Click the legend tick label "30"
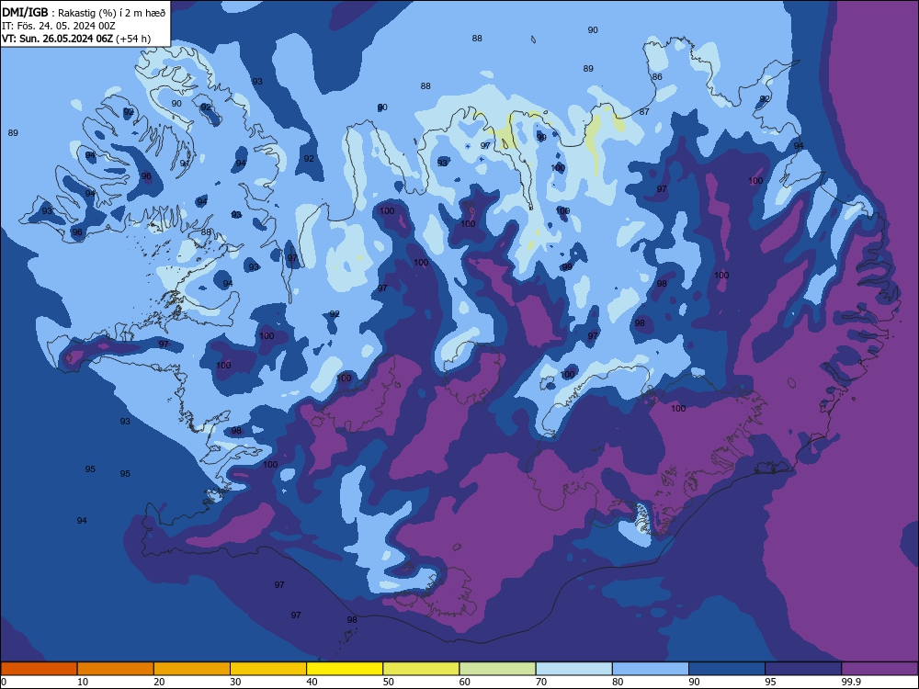Screen dimensions: 919x689 235,682
